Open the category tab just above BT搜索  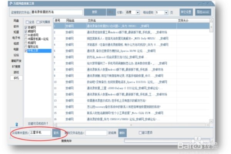pos(16,61)
